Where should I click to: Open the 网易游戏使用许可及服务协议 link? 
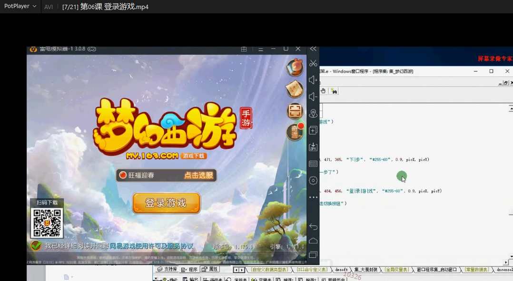[x=151, y=246]
